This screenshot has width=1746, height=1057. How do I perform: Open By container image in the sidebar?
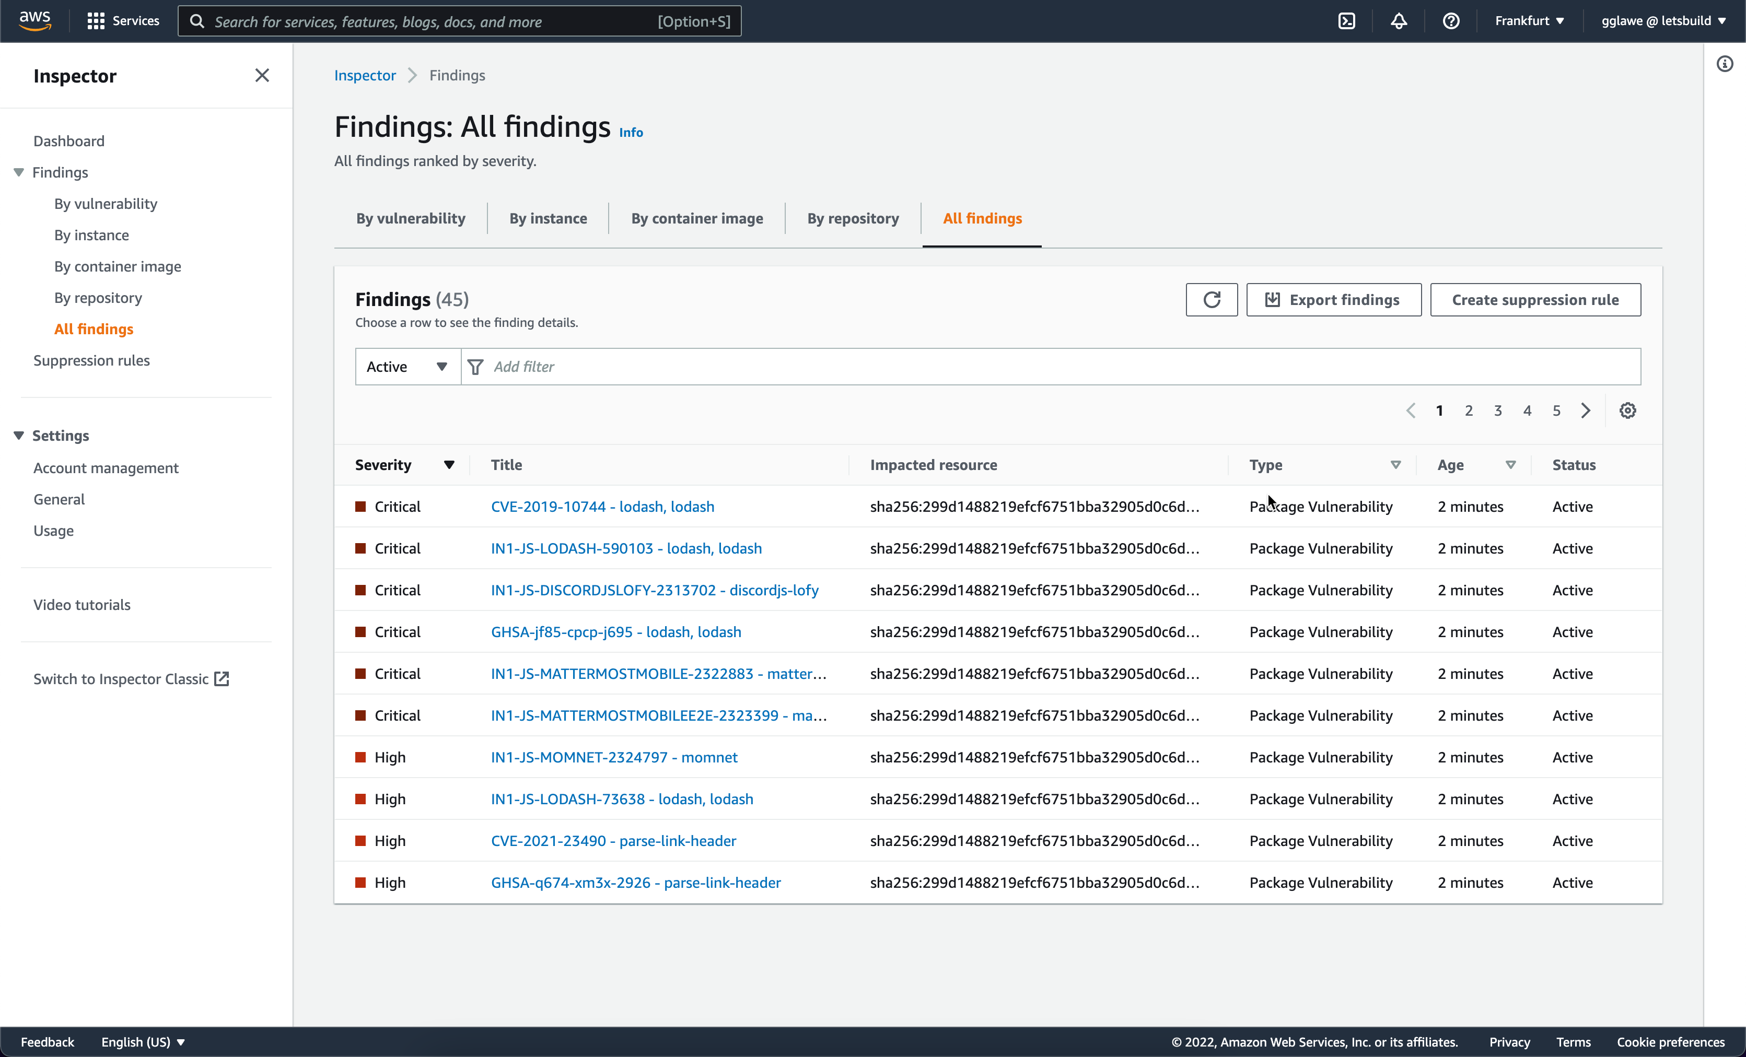point(118,266)
